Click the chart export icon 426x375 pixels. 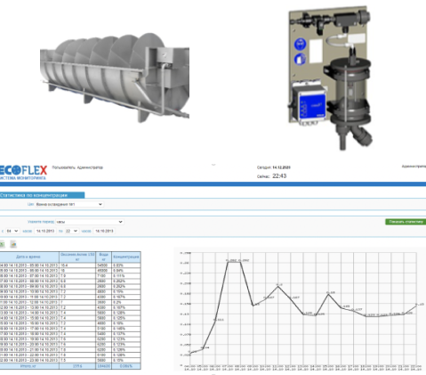pos(13,244)
